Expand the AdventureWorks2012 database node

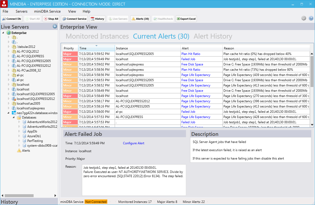point(19,122)
